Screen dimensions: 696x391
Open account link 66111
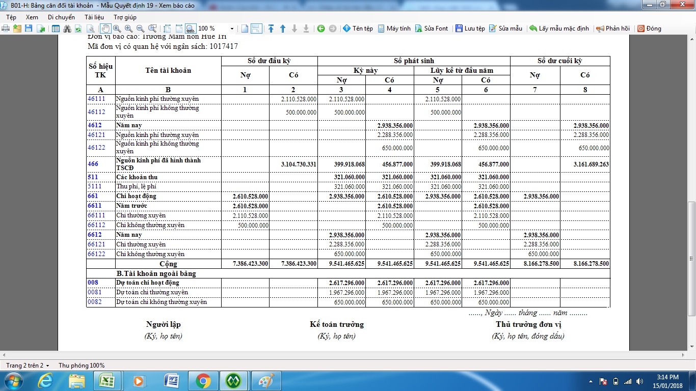(96, 215)
